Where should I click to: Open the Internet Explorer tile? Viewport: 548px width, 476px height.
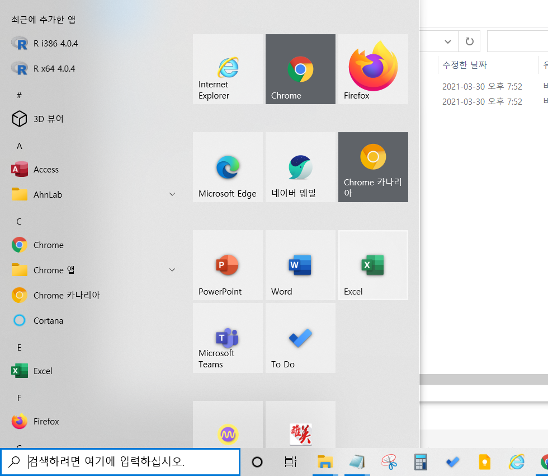[x=228, y=69]
